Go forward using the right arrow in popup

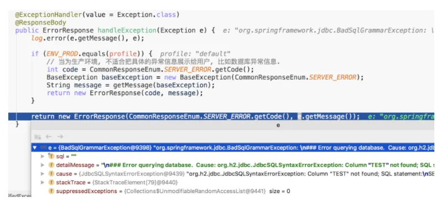60,137
